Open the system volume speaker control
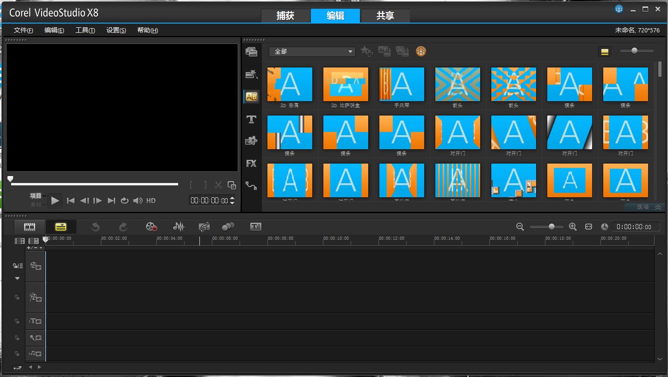668x377 pixels. click(138, 201)
